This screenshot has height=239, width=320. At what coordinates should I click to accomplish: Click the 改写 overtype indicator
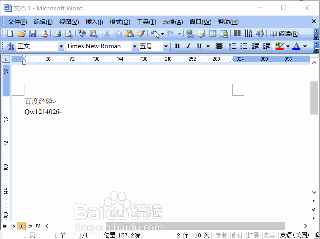269,235
